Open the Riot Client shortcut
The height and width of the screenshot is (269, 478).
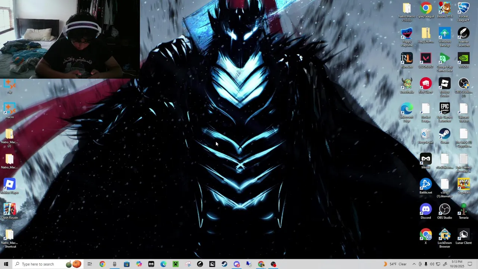pyautogui.click(x=425, y=86)
